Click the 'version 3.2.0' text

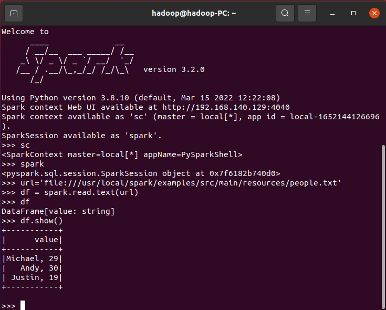[174, 69]
